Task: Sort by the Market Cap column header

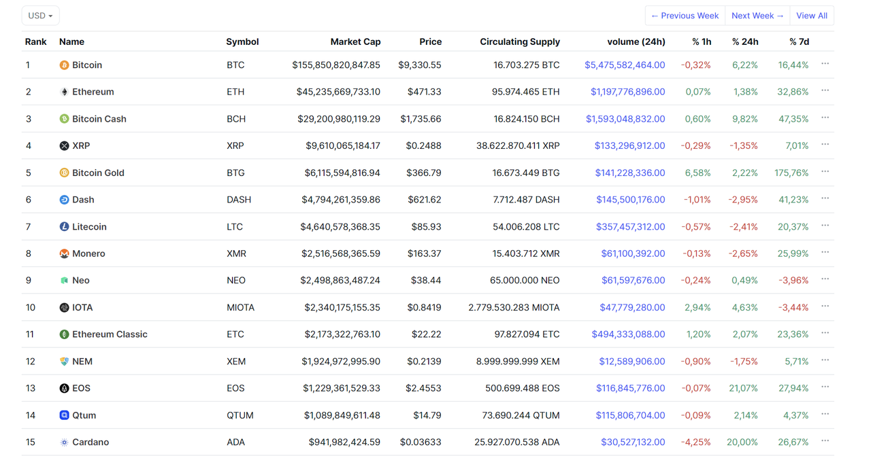Action: pyautogui.click(x=355, y=41)
